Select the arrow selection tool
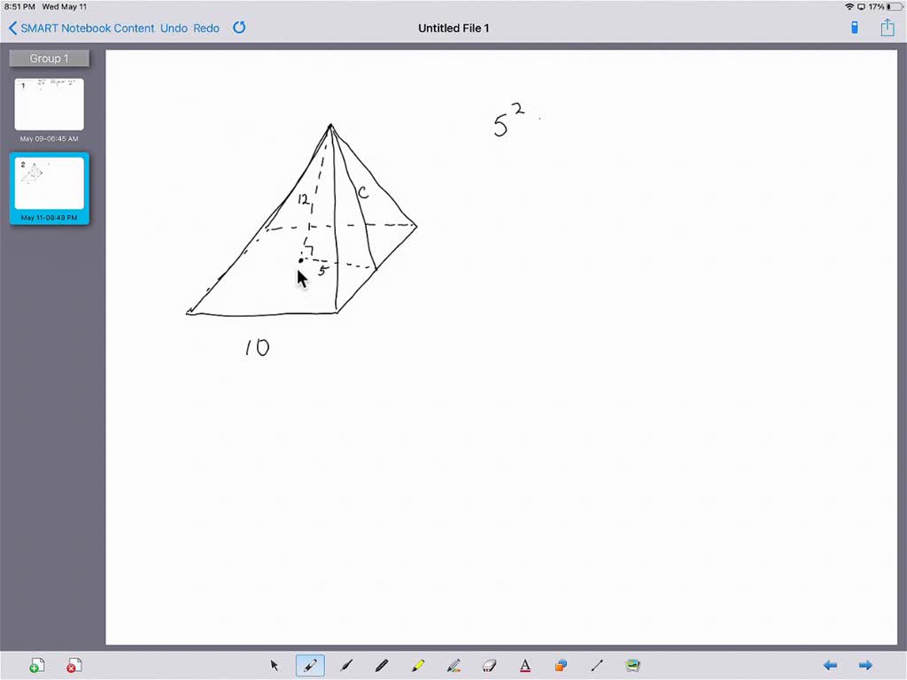 [x=275, y=665]
